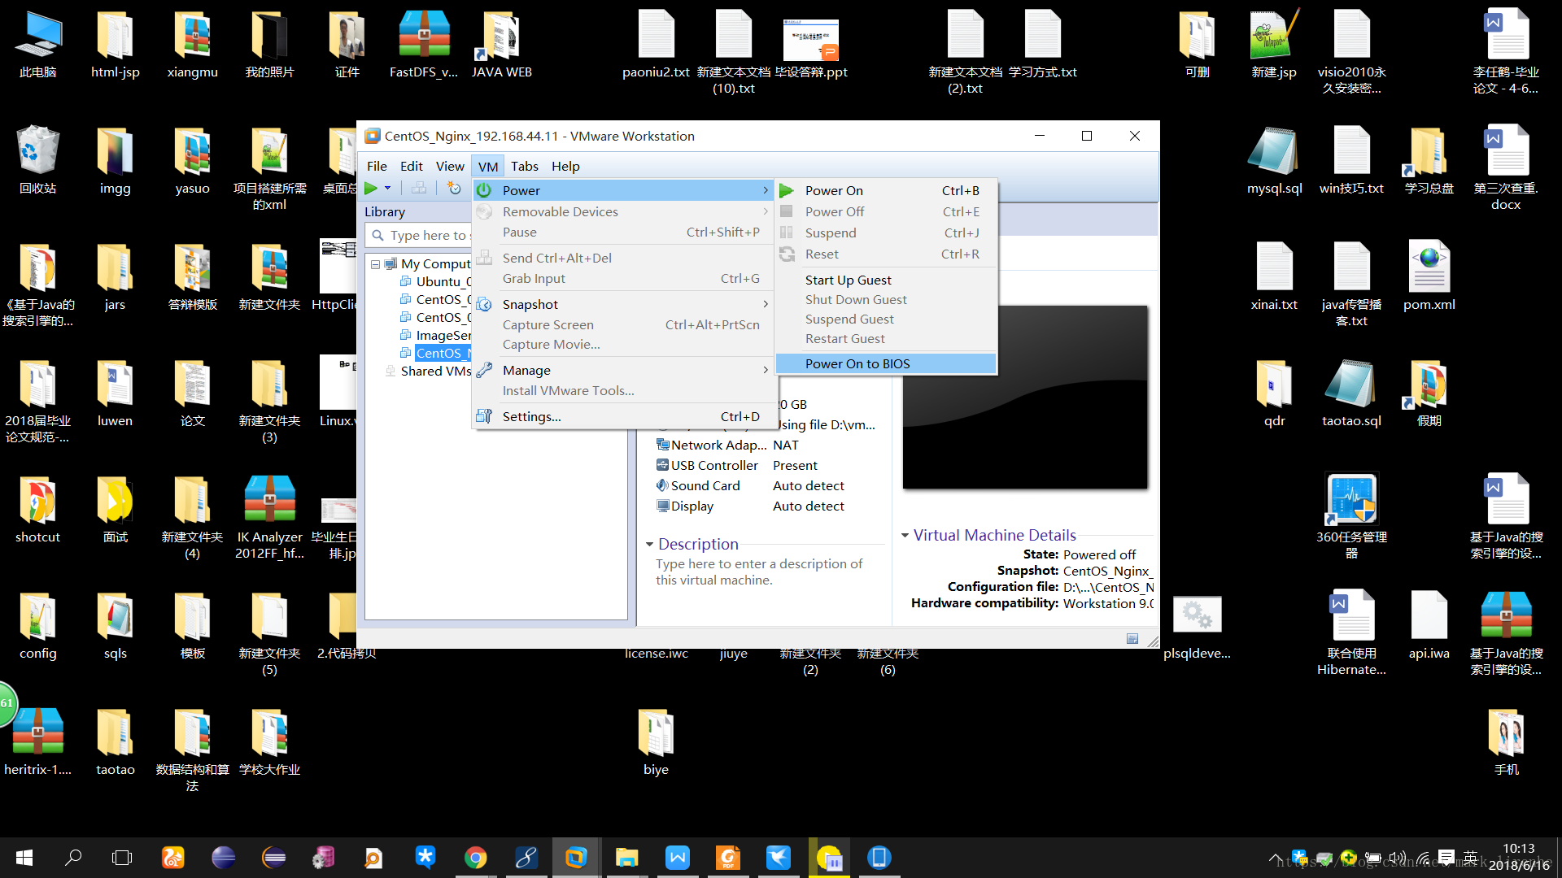Open Chrome from the taskbar
The height and width of the screenshot is (878, 1562).
tap(476, 858)
